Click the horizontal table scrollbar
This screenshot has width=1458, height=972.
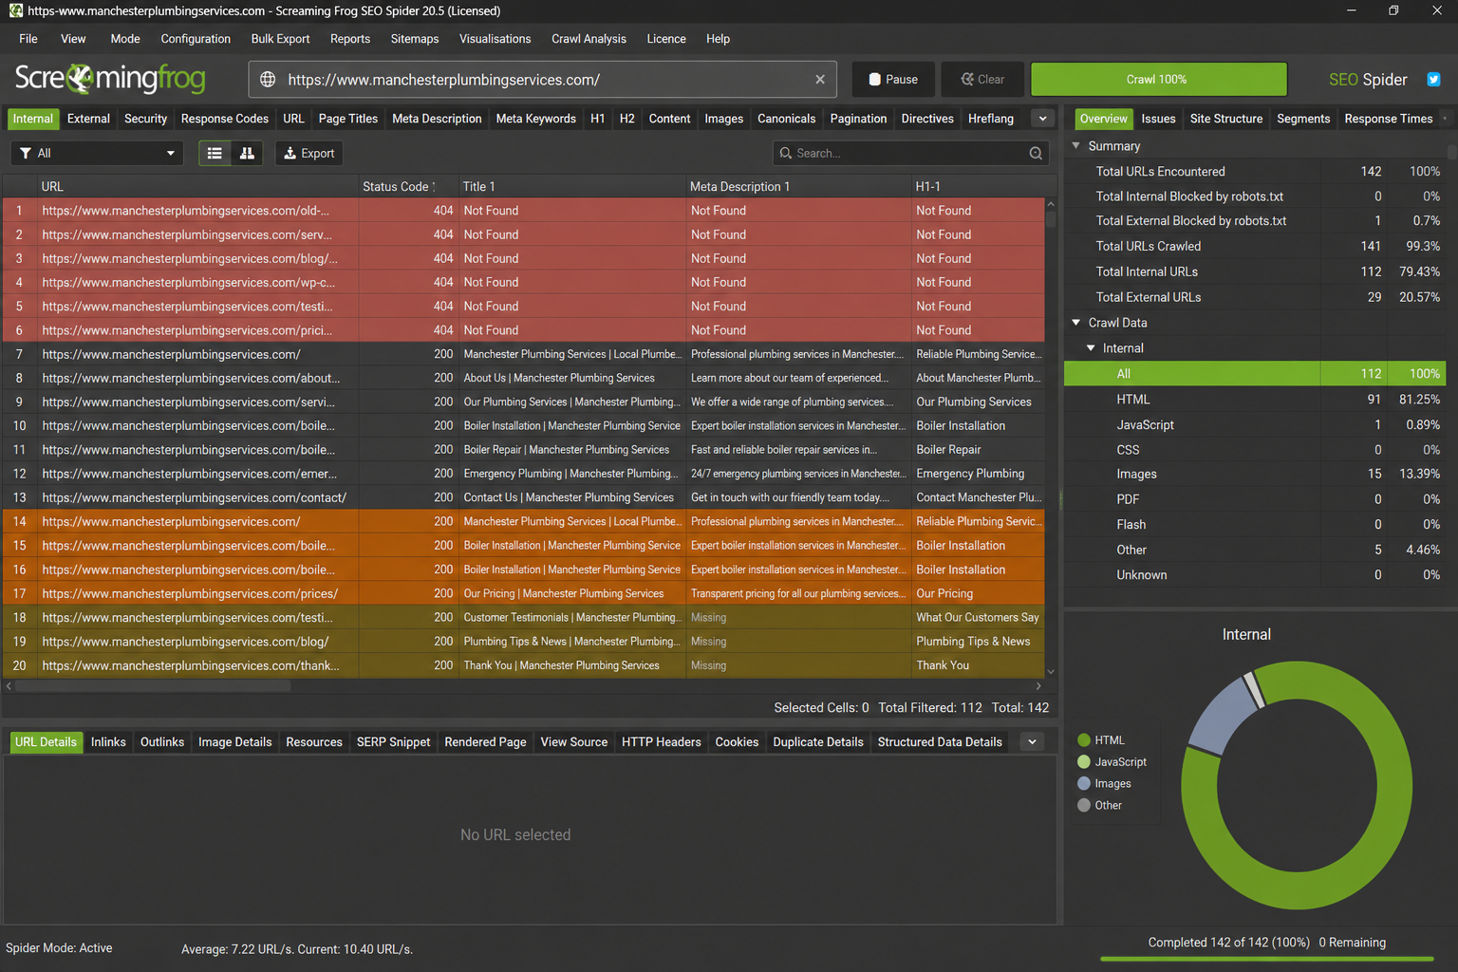point(152,685)
